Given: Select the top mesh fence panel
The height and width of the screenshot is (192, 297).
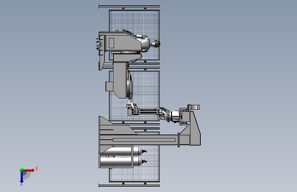Looking at the screenshot, I should pyautogui.click(x=134, y=35).
